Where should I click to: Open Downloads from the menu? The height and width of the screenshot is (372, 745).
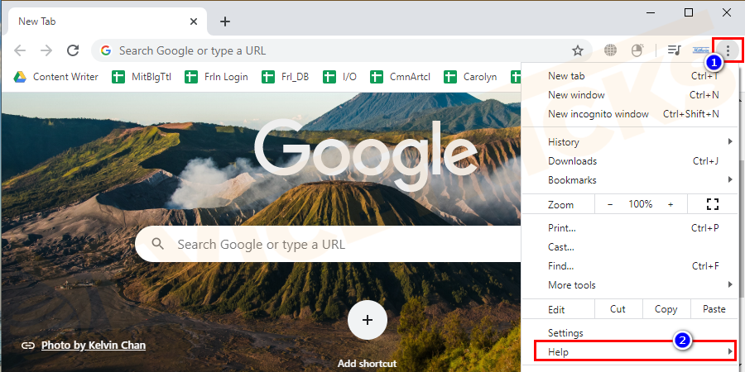(630, 161)
